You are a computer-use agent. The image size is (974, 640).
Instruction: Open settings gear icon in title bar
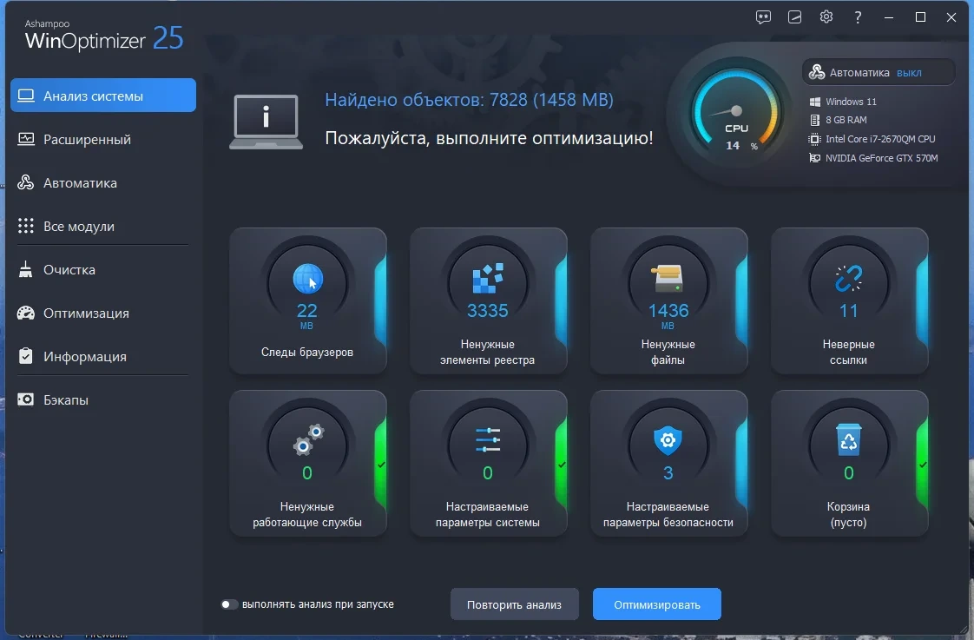tap(826, 16)
